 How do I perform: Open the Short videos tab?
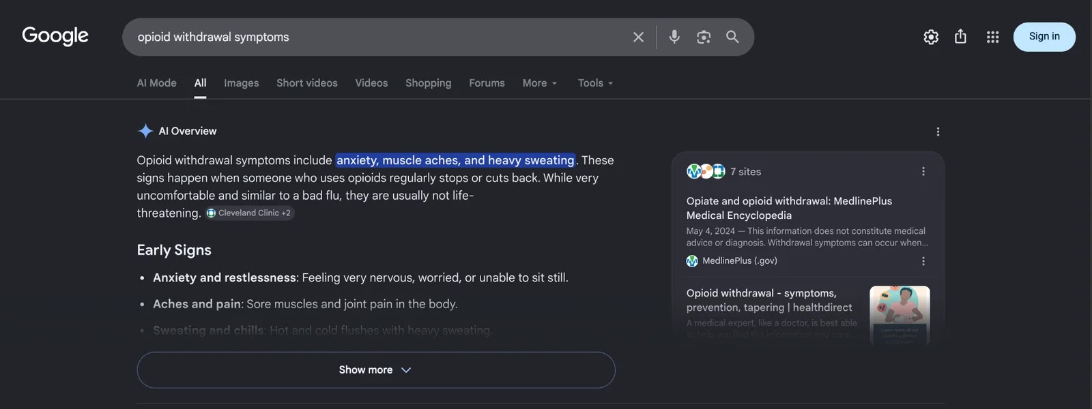(307, 83)
